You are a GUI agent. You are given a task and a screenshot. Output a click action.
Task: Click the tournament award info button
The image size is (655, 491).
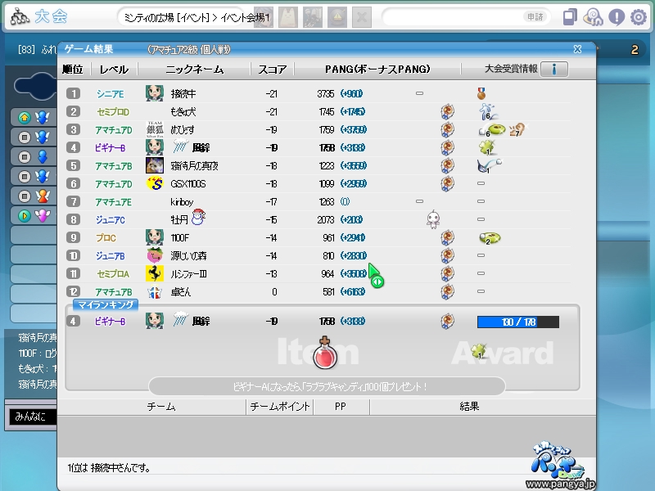553,70
